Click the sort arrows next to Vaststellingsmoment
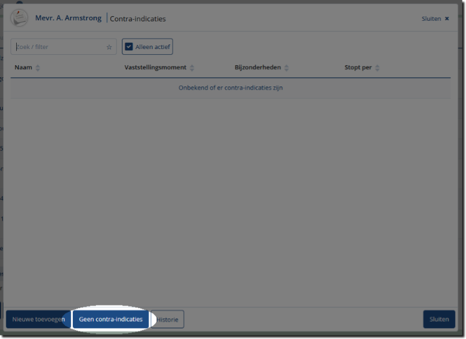 click(192, 68)
